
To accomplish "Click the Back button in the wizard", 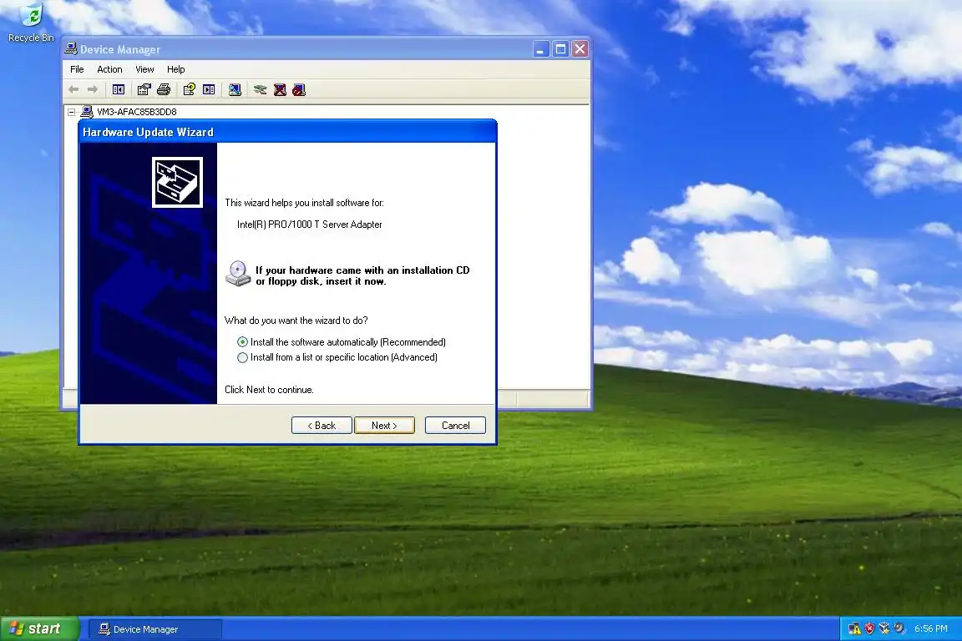I will point(322,426).
